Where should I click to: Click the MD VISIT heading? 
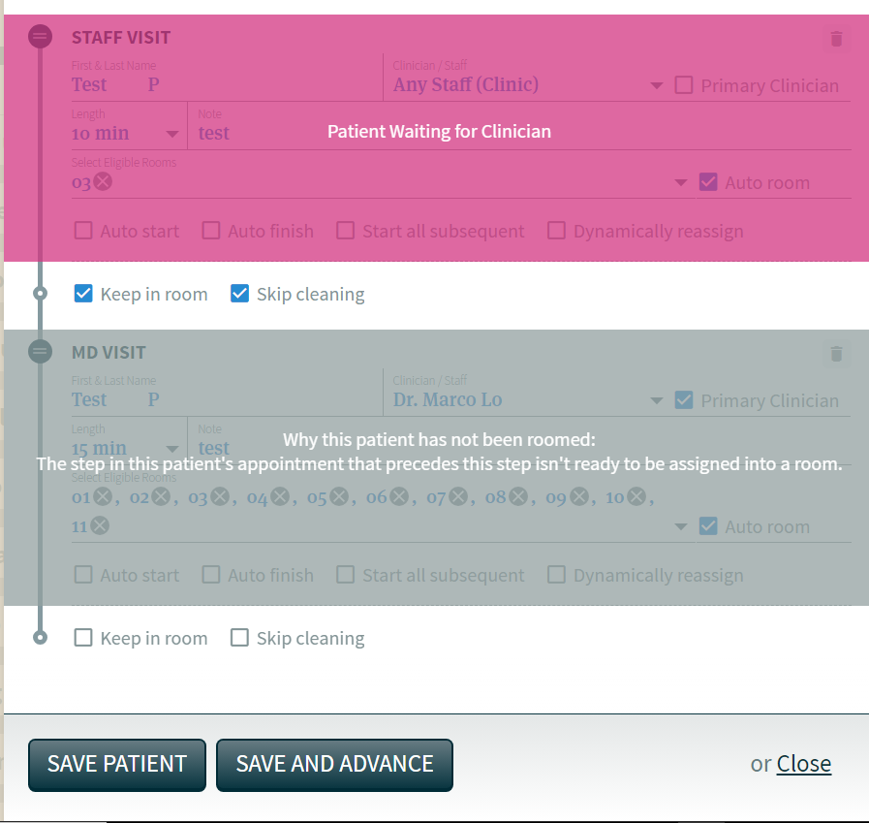pyautogui.click(x=109, y=352)
